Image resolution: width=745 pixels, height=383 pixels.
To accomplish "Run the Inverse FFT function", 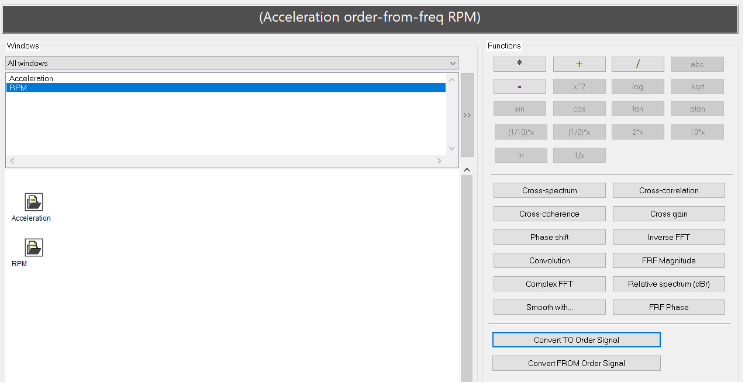I will coord(668,237).
